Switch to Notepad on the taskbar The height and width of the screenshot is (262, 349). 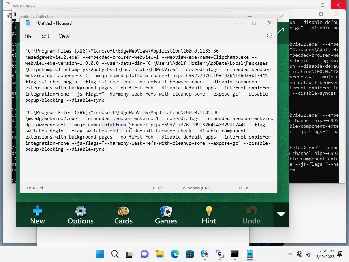[x=249, y=254]
